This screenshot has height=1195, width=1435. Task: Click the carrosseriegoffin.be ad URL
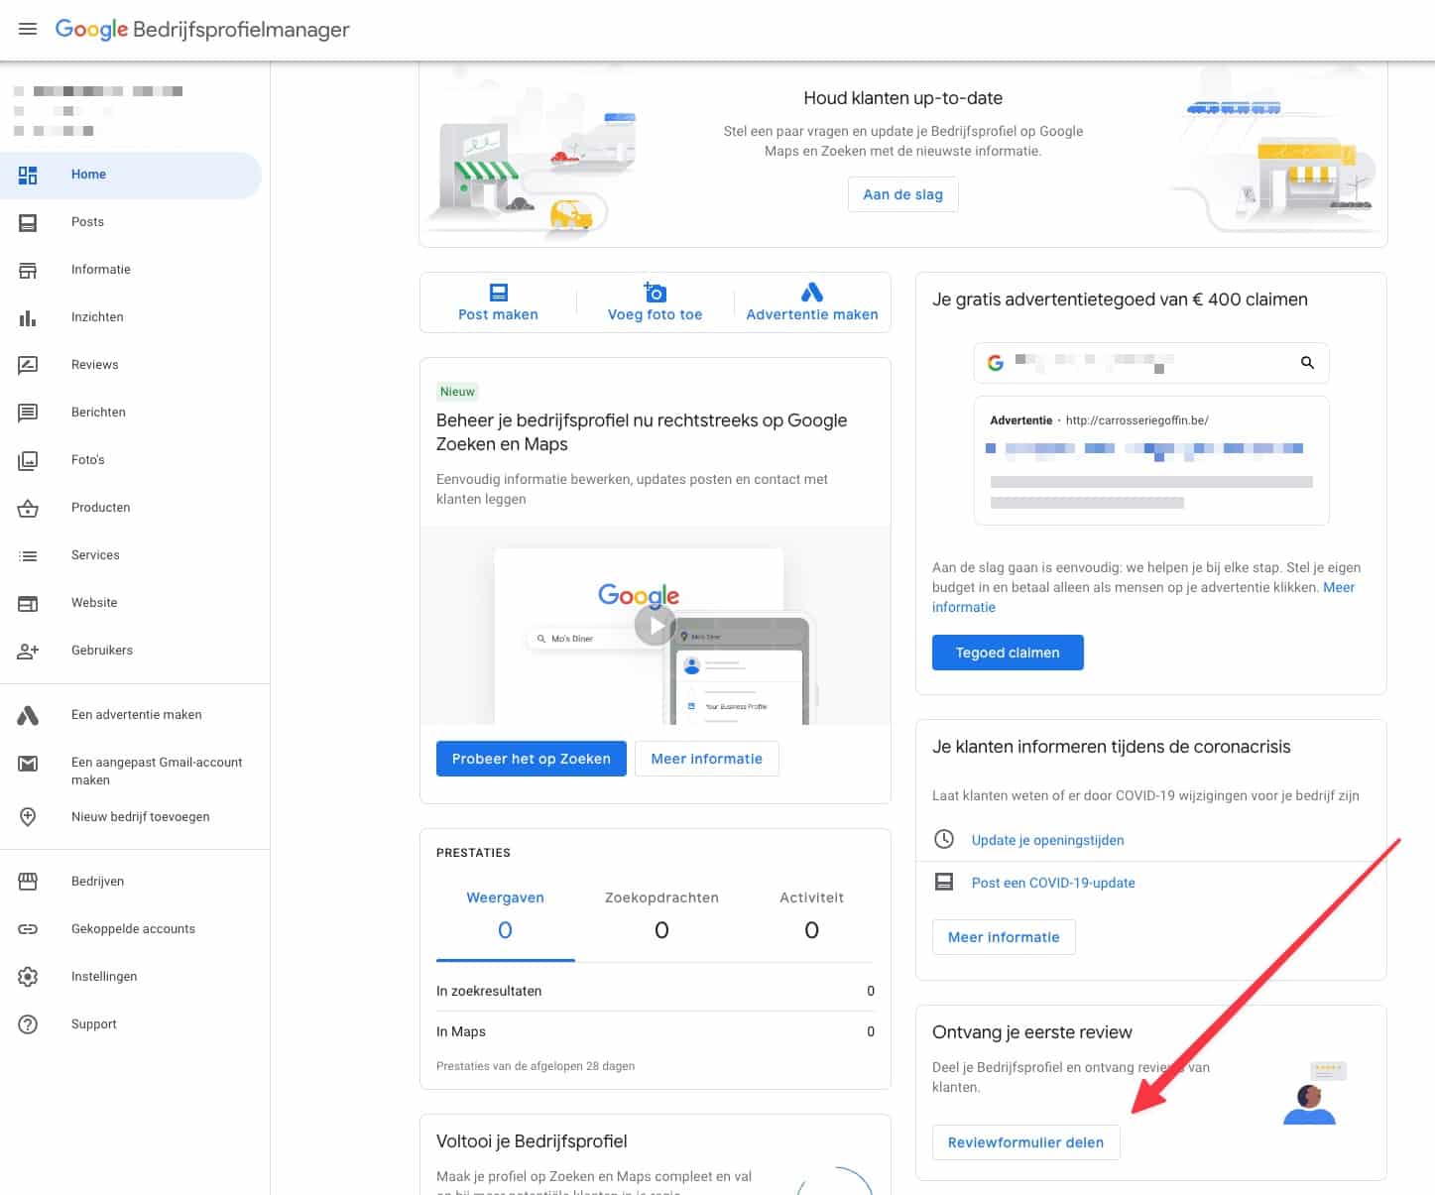1137,420
